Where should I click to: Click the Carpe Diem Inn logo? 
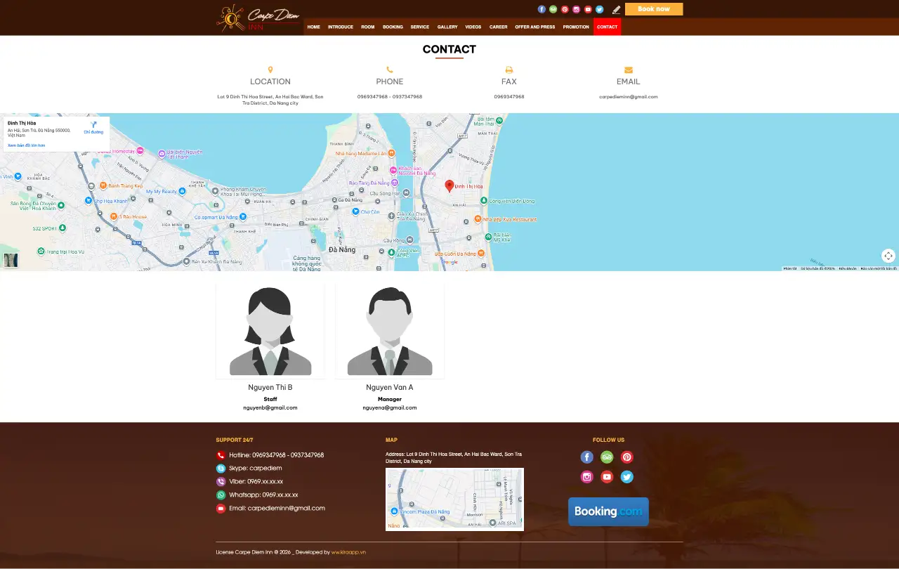pos(258,18)
